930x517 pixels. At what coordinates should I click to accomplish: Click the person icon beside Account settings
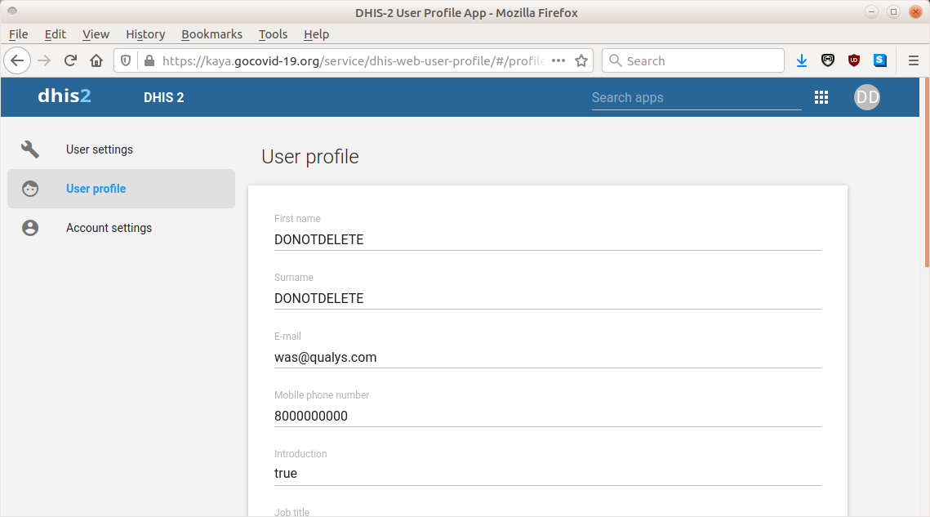point(30,228)
